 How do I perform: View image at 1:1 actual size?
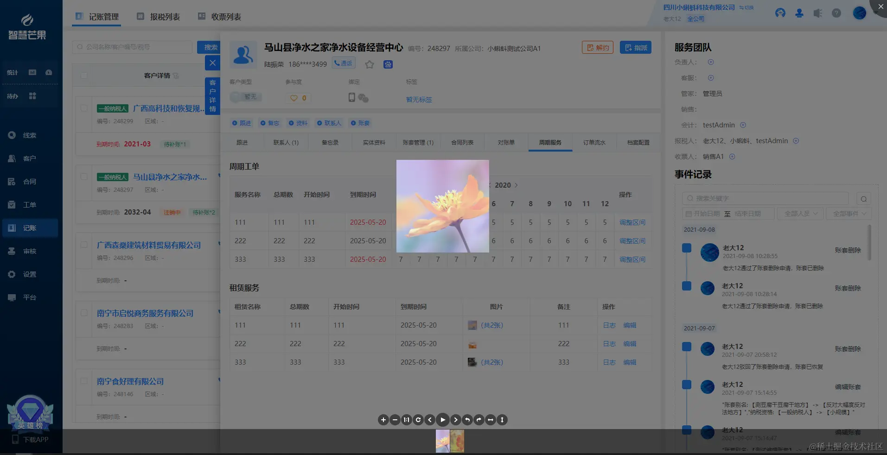coord(406,420)
